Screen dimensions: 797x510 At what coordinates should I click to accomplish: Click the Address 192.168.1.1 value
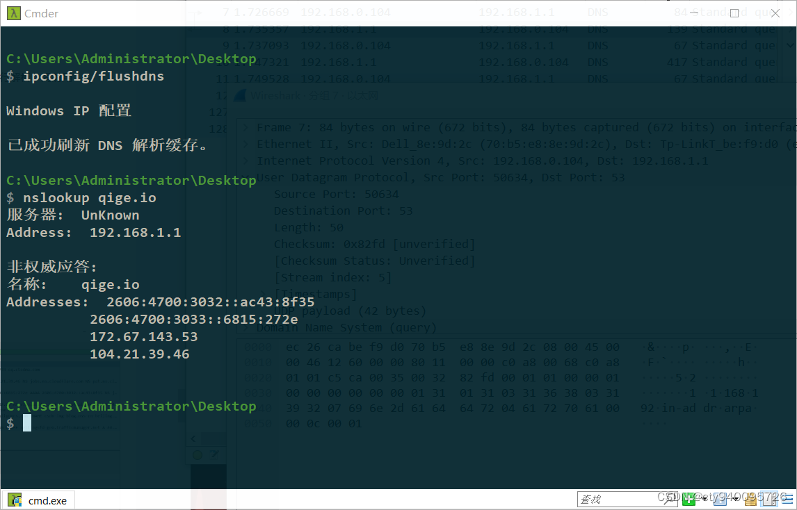tap(135, 233)
